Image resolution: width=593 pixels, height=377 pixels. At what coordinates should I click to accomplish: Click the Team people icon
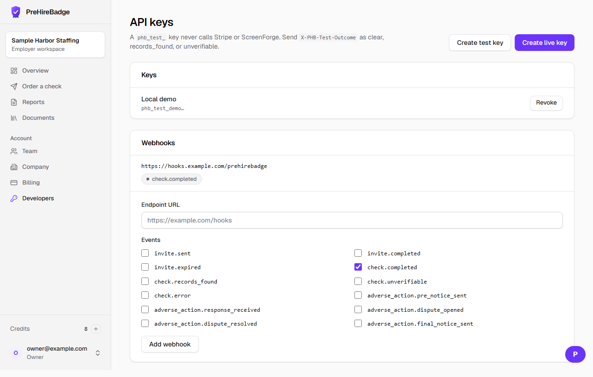(14, 151)
